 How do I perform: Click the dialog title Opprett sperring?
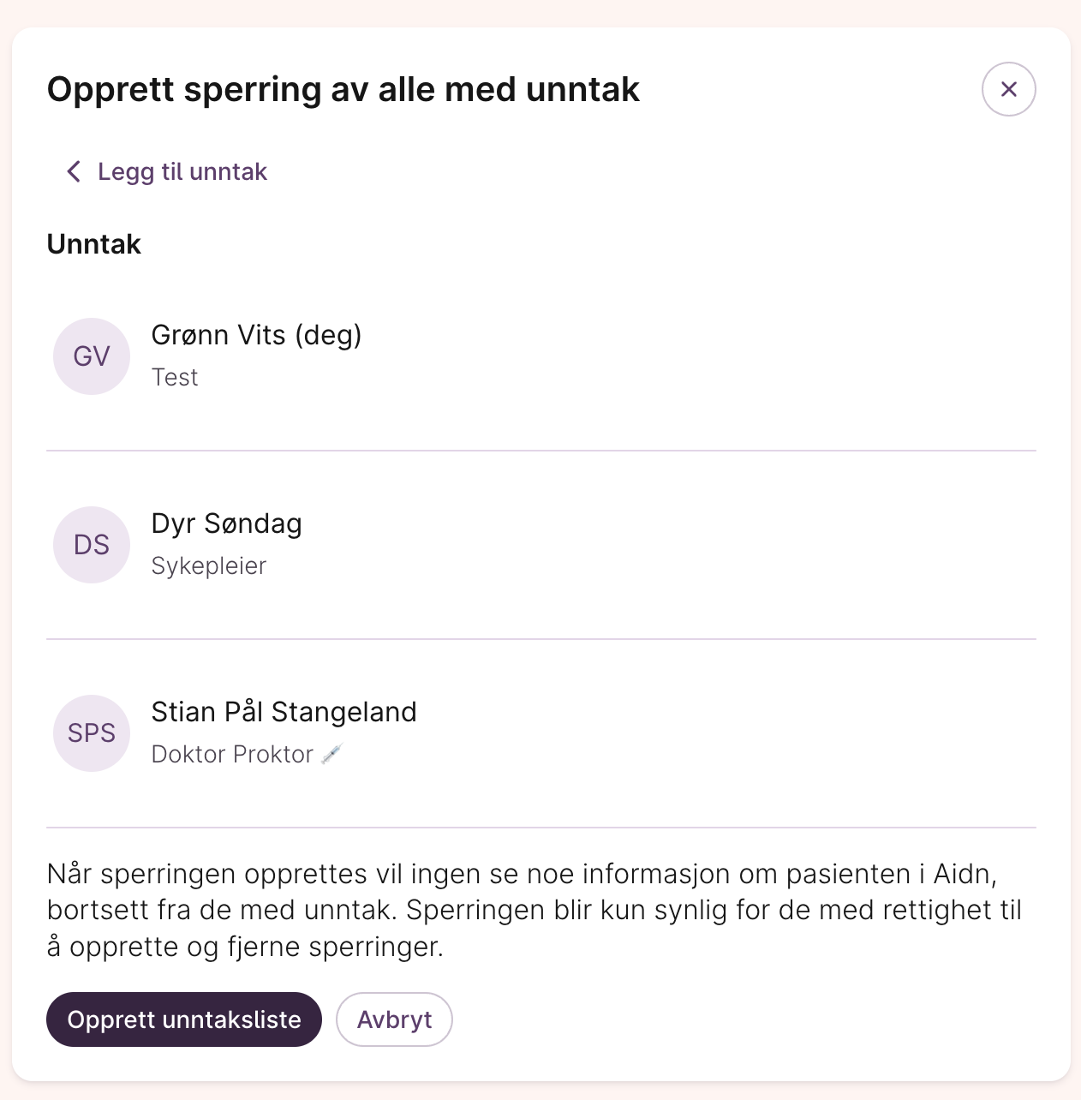pos(343,89)
